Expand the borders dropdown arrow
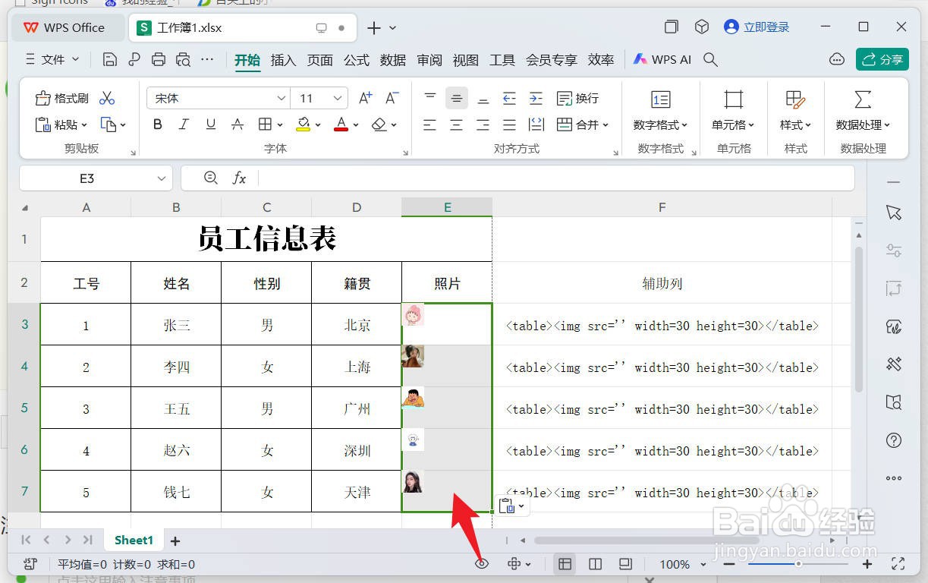 click(280, 125)
